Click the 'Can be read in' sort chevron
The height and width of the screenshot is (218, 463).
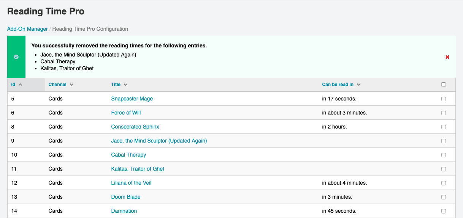(x=358, y=85)
